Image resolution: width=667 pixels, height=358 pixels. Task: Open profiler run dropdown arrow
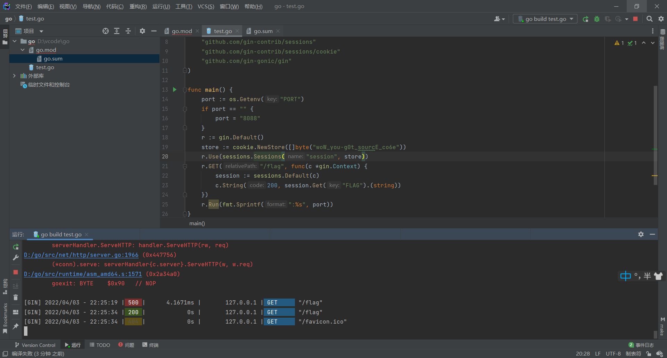(x=627, y=19)
